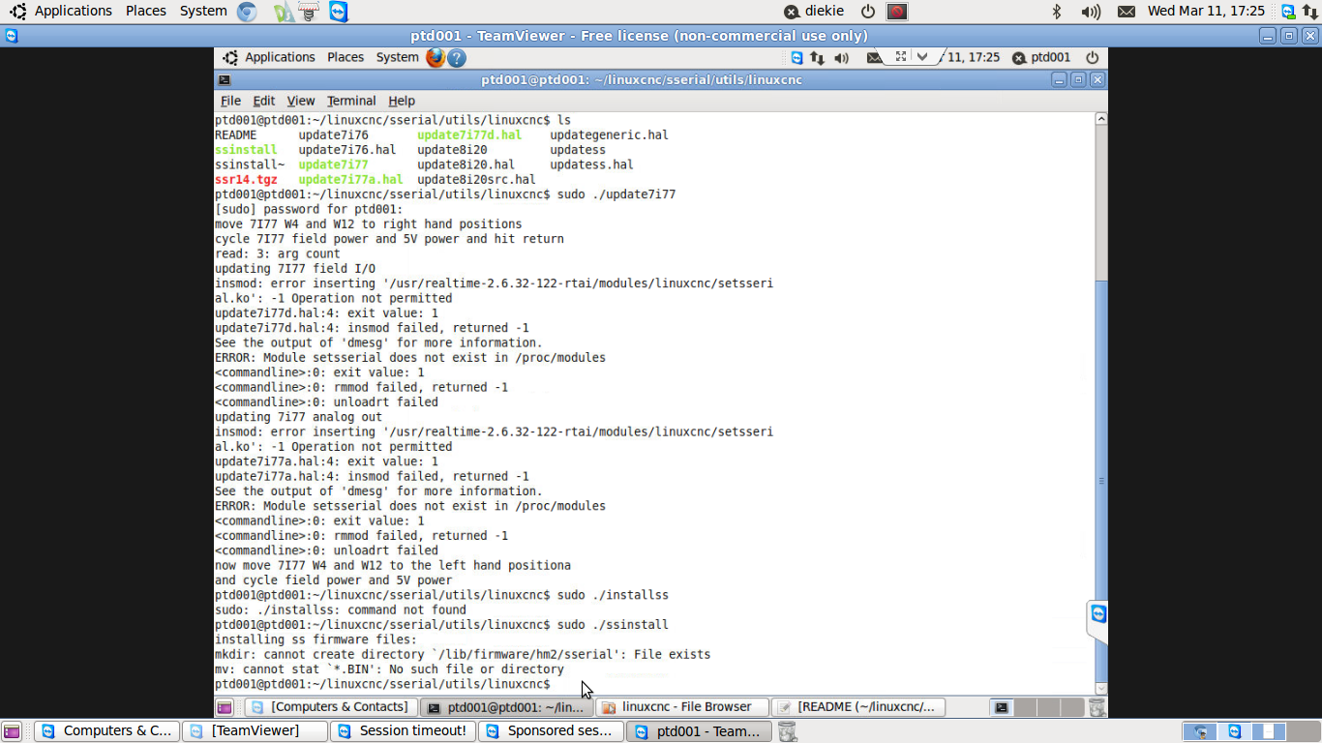Open the host Places menu
1322x743 pixels.
tap(145, 11)
